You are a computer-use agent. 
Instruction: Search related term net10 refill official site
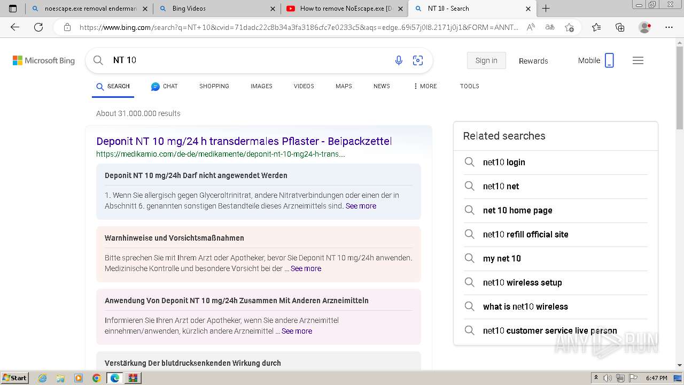[556, 234]
